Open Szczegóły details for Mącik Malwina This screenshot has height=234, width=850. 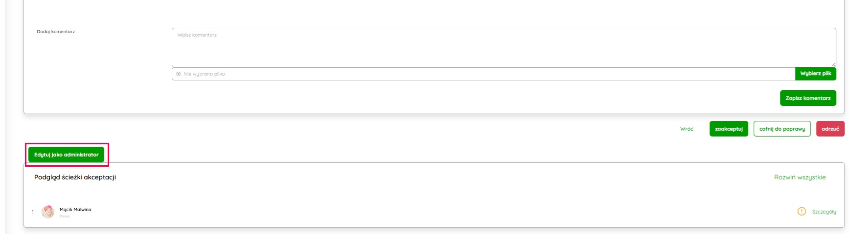coord(824,212)
